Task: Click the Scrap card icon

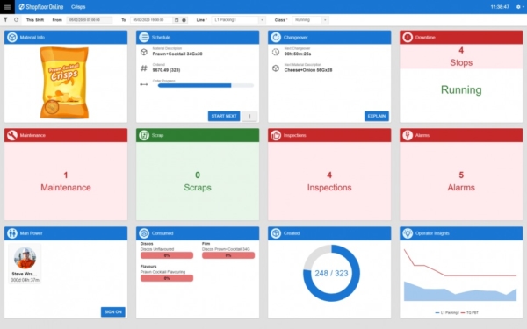Action: [144, 135]
